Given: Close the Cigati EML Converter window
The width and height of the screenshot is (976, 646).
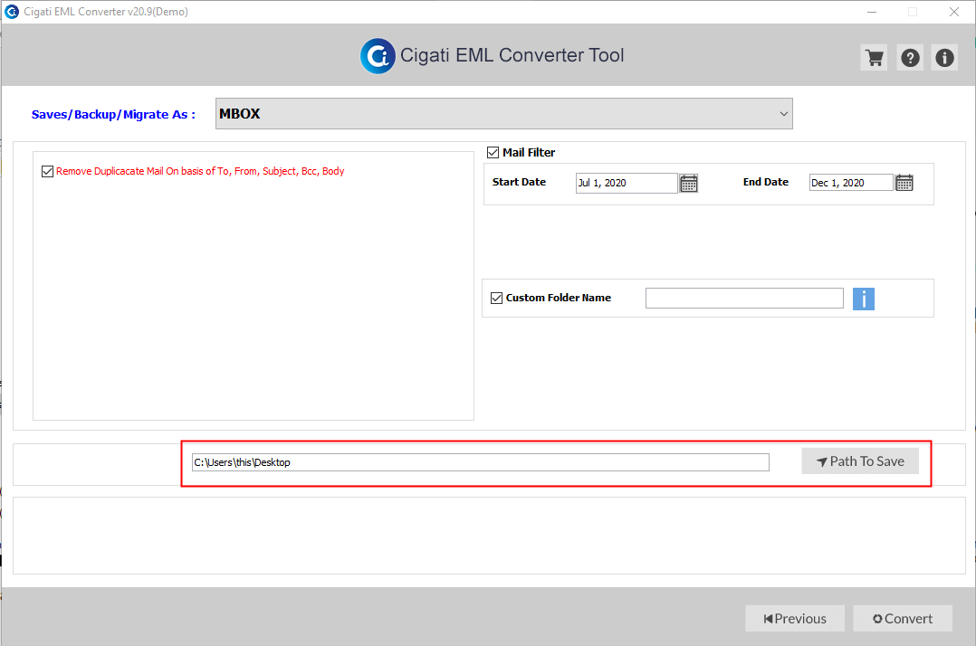Looking at the screenshot, I should [954, 12].
